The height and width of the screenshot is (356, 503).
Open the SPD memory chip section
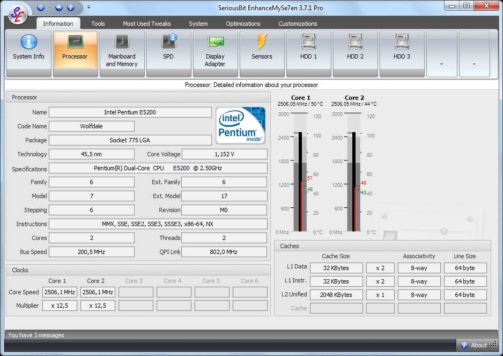[x=168, y=53]
